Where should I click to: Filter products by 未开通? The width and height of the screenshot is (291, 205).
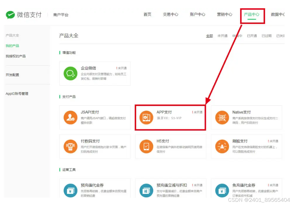(x=222, y=36)
